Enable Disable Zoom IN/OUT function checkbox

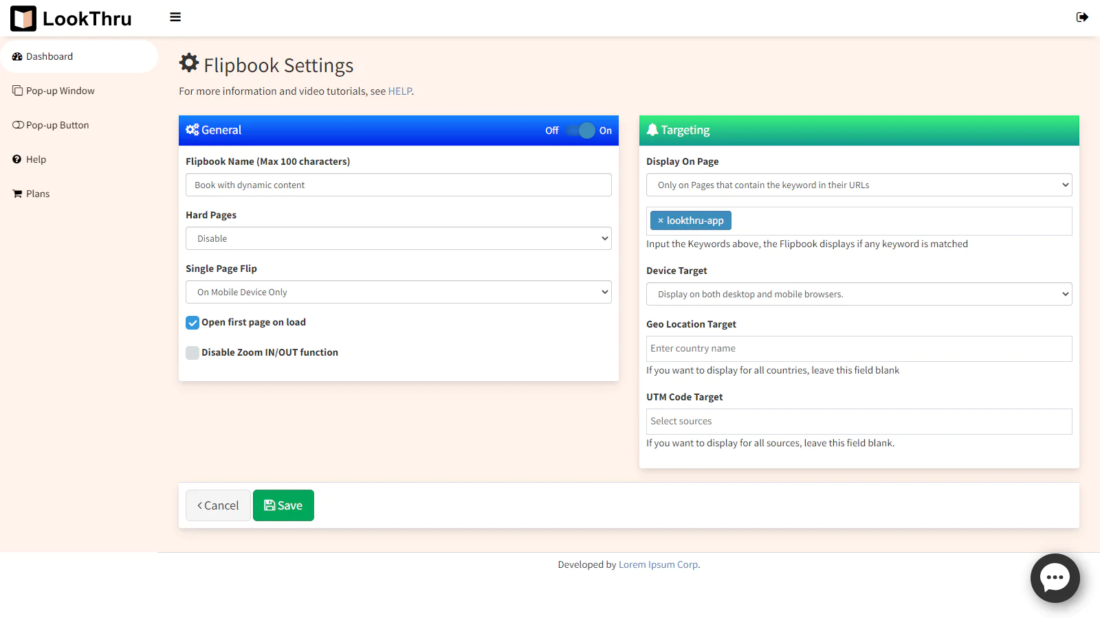coord(192,353)
